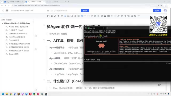Jump to outline item 五、Coze新建项目
This screenshot has height=96, width=171.
point(12,40)
